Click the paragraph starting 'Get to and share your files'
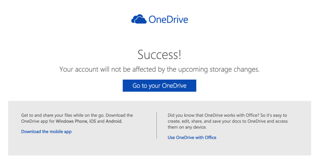Viewport: 319px width, 166px height. coord(77,118)
